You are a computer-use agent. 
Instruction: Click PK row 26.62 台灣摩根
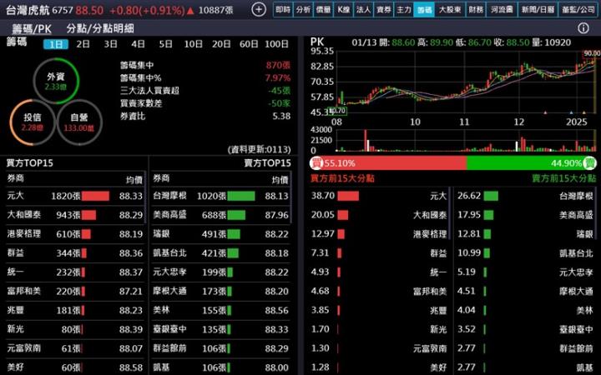(x=525, y=196)
